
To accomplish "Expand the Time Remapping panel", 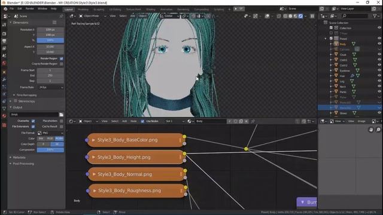I will [x=14, y=95].
